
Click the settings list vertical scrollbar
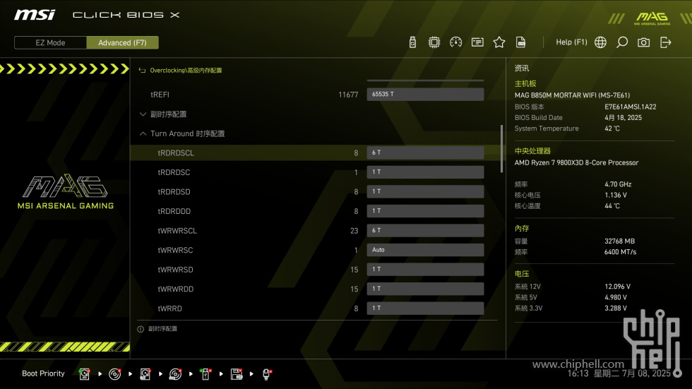pyautogui.click(x=501, y=149)
